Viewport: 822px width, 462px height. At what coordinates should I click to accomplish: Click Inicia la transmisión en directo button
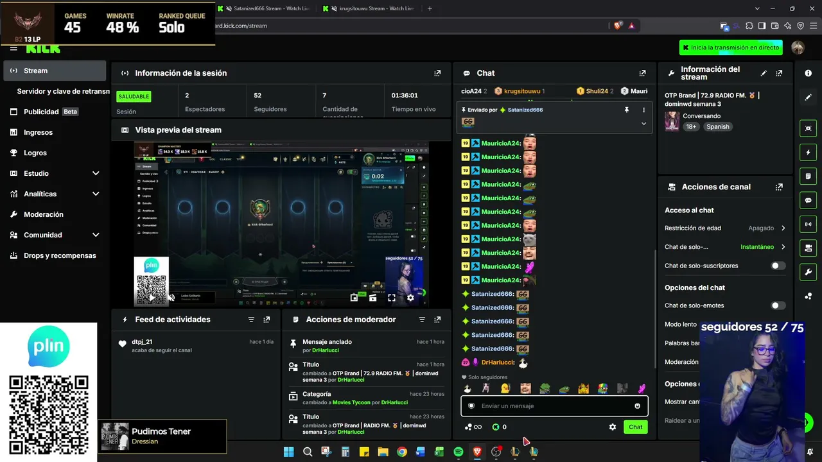(731, 47)
